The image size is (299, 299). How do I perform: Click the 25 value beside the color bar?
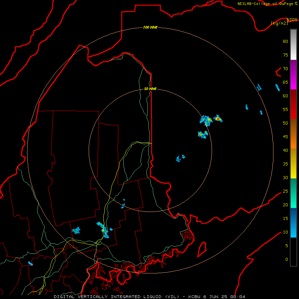coord(285,191)
